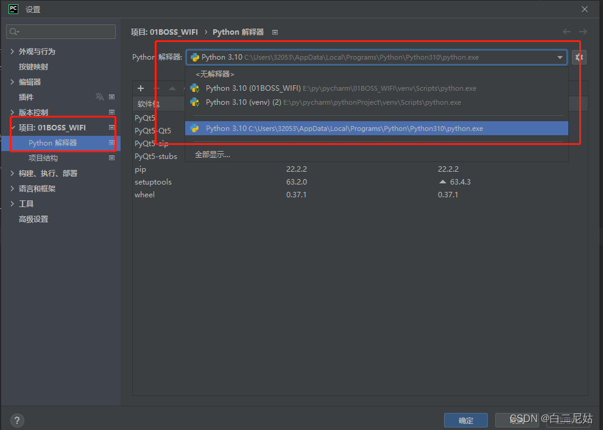Click the forward navigation arrow
The width and height of the screenshot is (603, 430).
click(x=583, y=32)
